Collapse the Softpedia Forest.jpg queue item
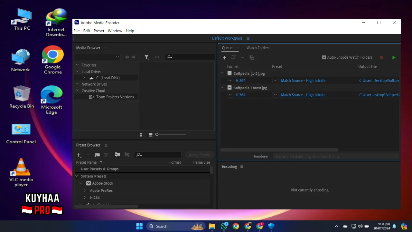 point(222,87)
